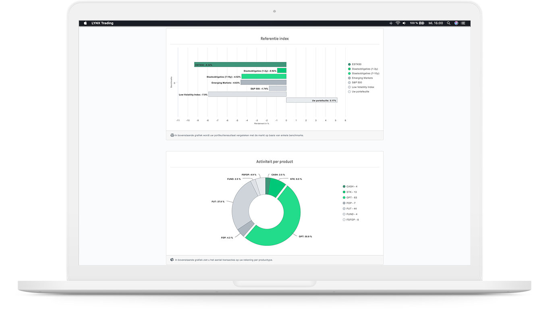Toggle Staatsobligaties (7-10y) legend entry
The image size is (535, 309).
click(363, 74)
